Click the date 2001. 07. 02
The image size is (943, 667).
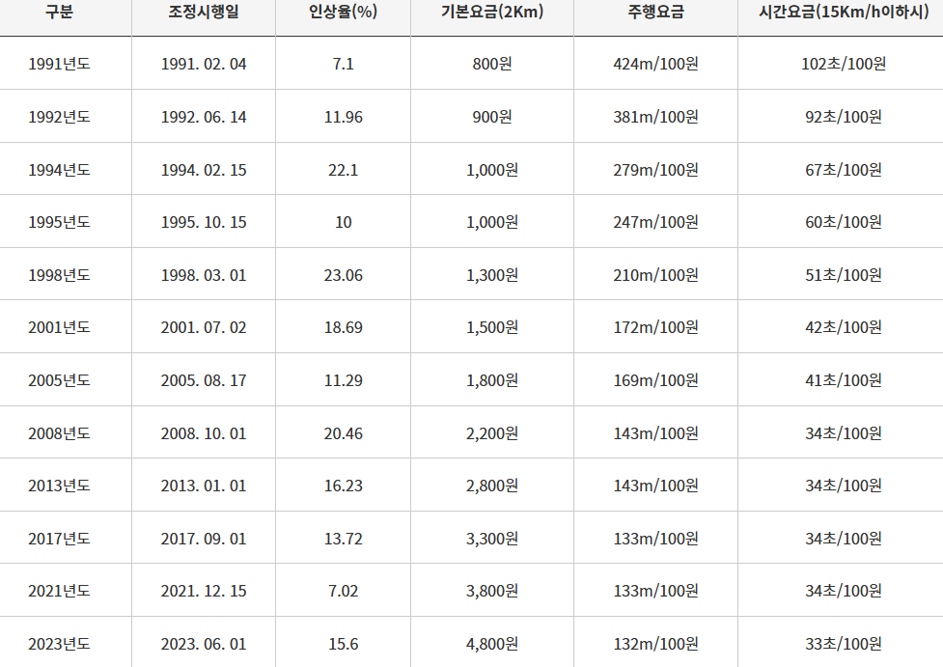(204, 327)
